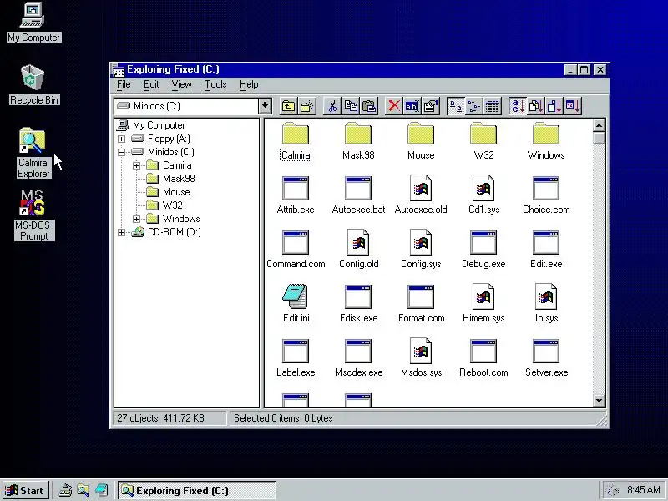Copy using the toolbar copy icon
This screenshot has height=501, width=668.
coord(351,106)
